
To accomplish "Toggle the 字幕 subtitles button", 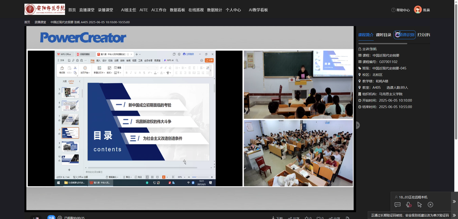I will [52, 217].
